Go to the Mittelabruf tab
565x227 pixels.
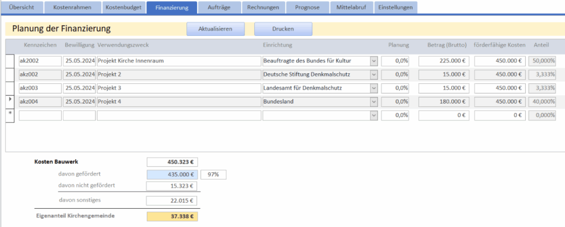tap(351, 8)
